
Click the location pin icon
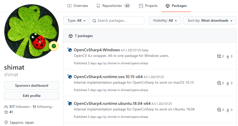tap(6, 122)
